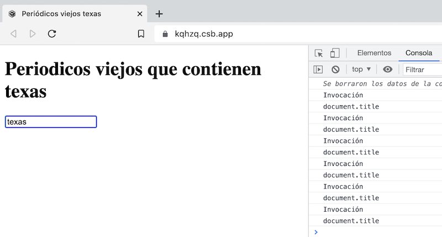
Task: Click the inspect element picker icon
Action: pyautogui.click(x=319, y=53)
